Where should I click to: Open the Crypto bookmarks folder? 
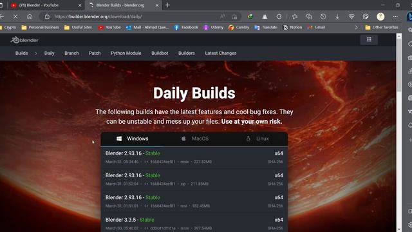pyautogui.click(x=8, y=27)
